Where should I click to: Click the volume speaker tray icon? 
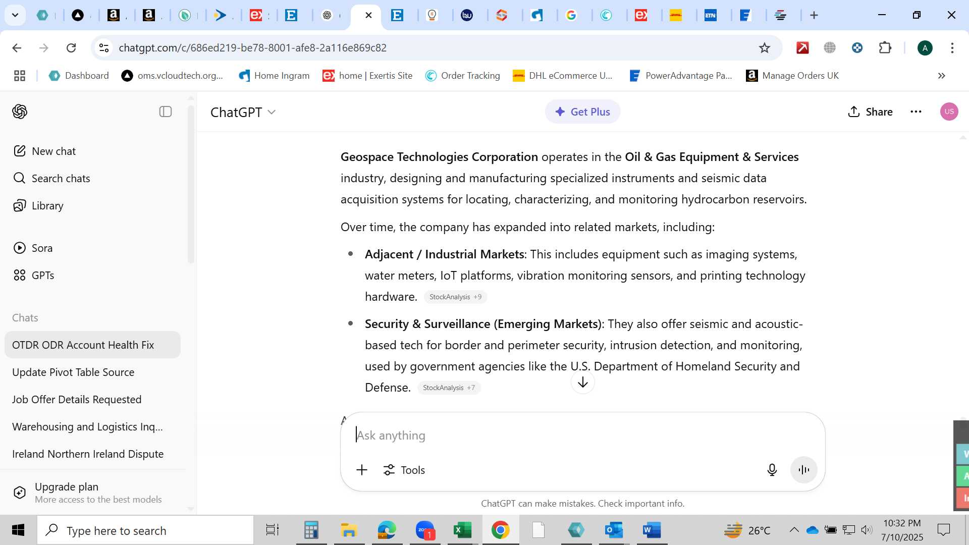tap(867, 530)
